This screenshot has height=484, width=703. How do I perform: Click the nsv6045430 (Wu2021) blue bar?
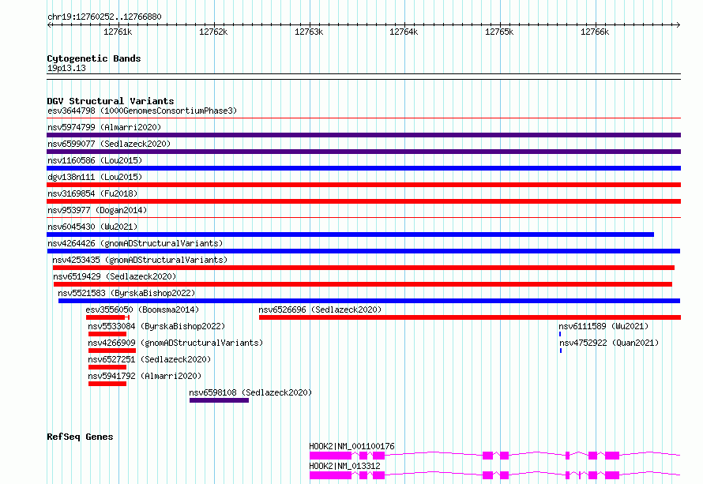(x=350, y=234)
